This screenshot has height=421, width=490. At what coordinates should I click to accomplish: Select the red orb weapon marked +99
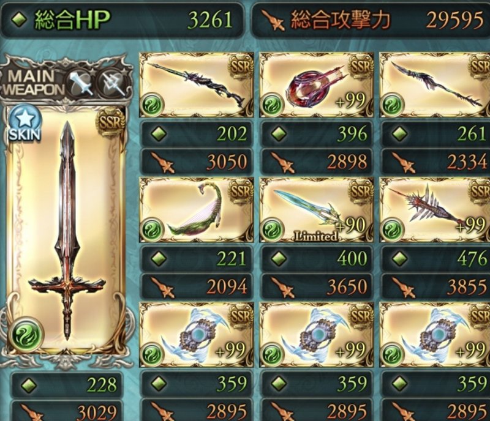click(x=316, y=85)
